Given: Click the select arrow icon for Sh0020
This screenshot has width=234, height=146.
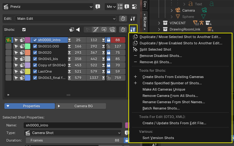Looking at the screenshot, I should [16, 53].
